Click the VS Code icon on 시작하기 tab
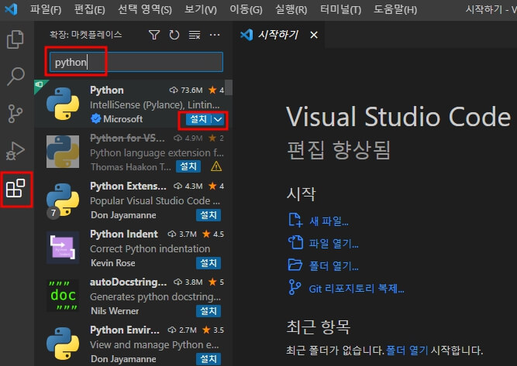Image resolution: width=517 pixels, height=366 pixels. click(246, 35)
